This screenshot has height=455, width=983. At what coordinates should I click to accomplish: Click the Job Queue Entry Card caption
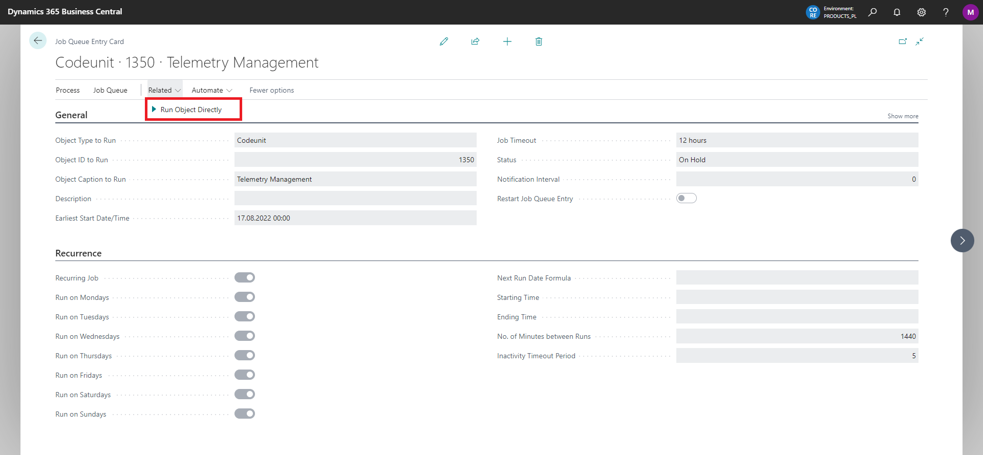click(x=90, y=41)
